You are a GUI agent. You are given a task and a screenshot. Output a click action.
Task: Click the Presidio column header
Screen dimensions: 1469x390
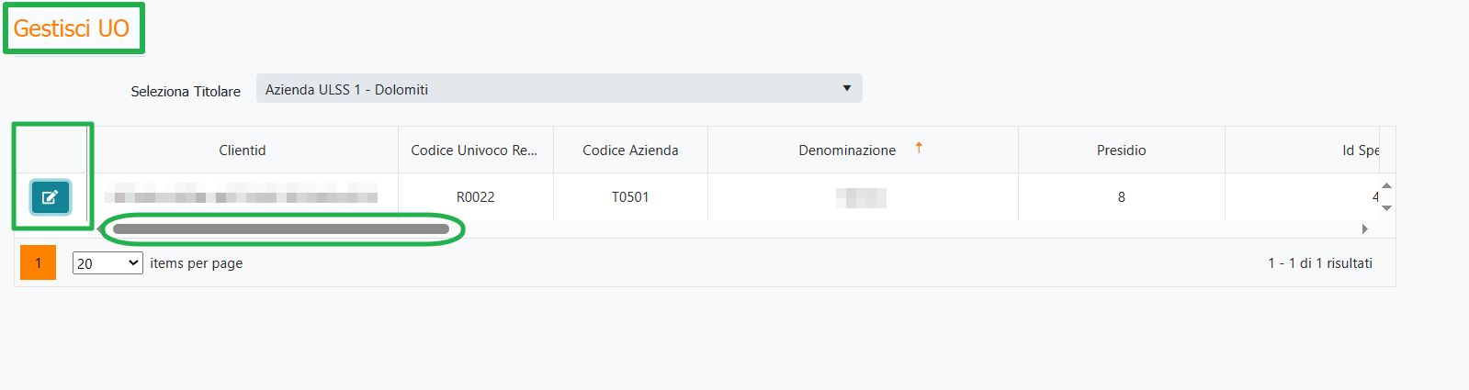1121,150
